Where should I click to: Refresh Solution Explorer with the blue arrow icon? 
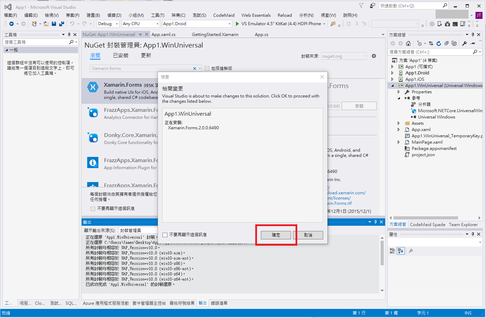[439, 43]
